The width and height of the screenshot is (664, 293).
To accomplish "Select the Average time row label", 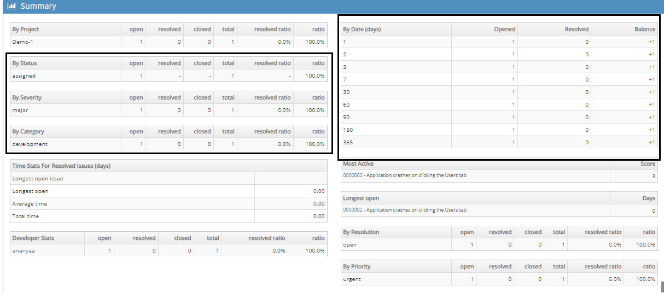I will (30, 203).
